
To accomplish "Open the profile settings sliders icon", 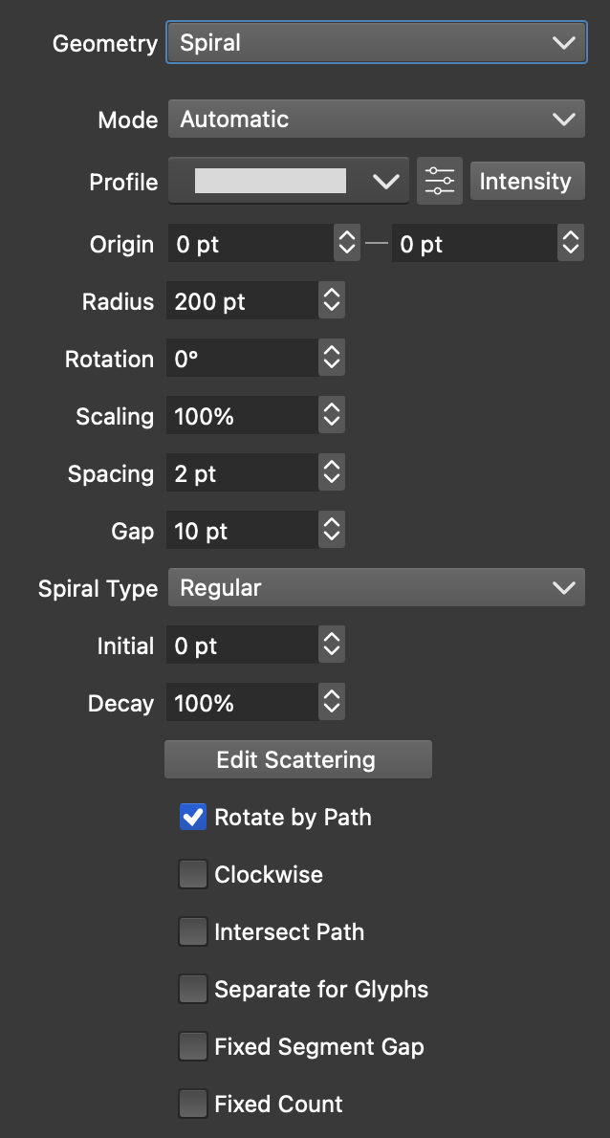I will pos(440,182).
